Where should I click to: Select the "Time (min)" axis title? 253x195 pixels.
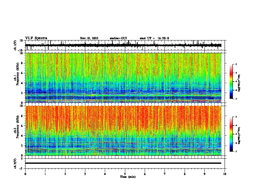point(128,177)
